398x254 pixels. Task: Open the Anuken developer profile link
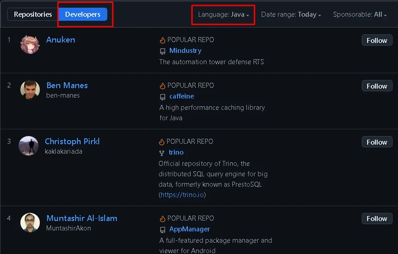click(61, 40)
